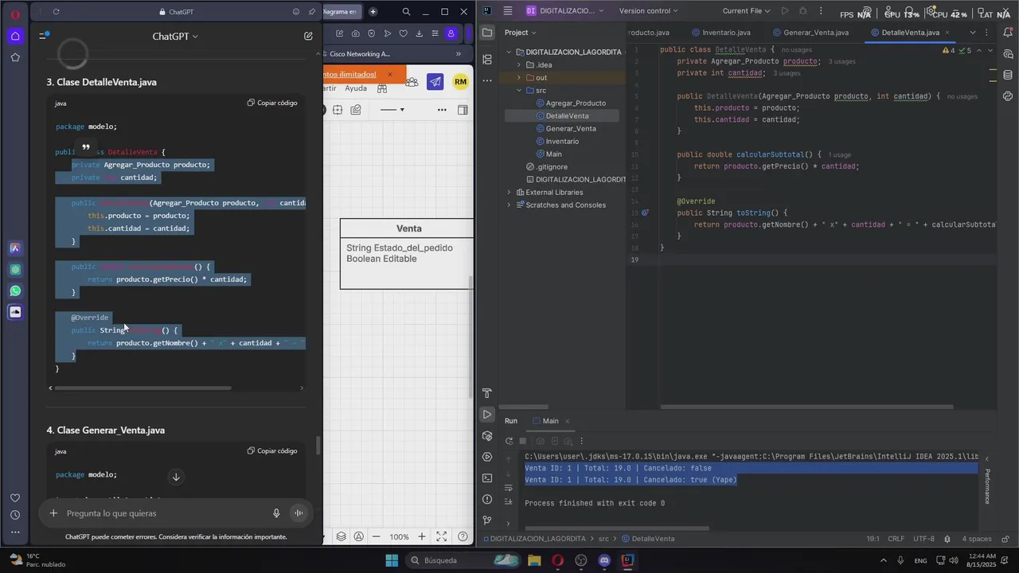Open the Ayuda menu in the diagram app

[356, 88]
